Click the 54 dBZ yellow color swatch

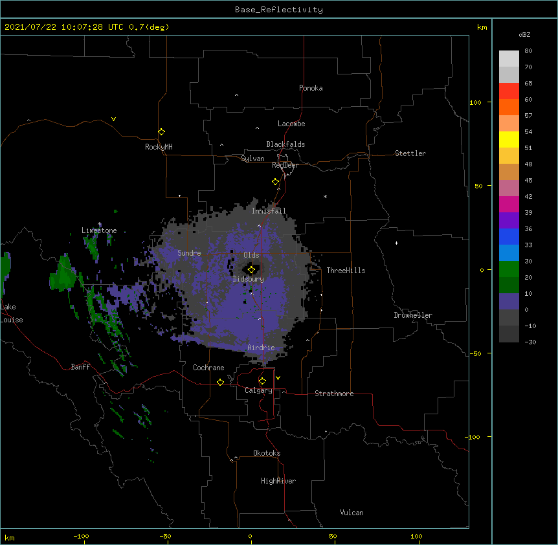[509, 139]
